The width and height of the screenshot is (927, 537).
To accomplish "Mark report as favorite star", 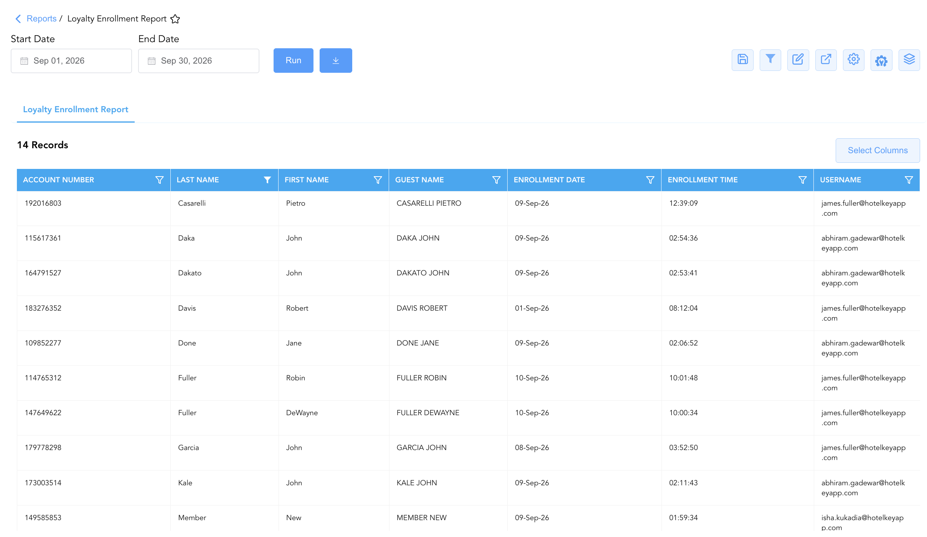I will tap(175, 19).
